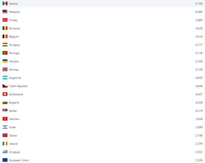
Task: Open the Argentina country link
Action: pos(15,78)
